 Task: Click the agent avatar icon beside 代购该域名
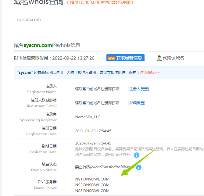coord(159,58)
